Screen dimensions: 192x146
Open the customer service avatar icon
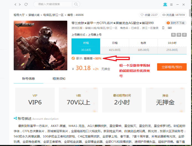tap(165, 4)
